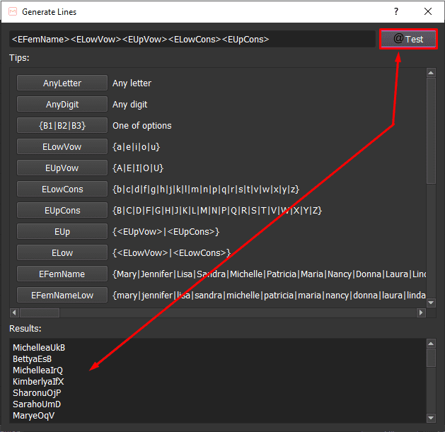Viewport: 445px width, 432px height.
Task: Add the EUpCons pattern
Action: point(62,211)
